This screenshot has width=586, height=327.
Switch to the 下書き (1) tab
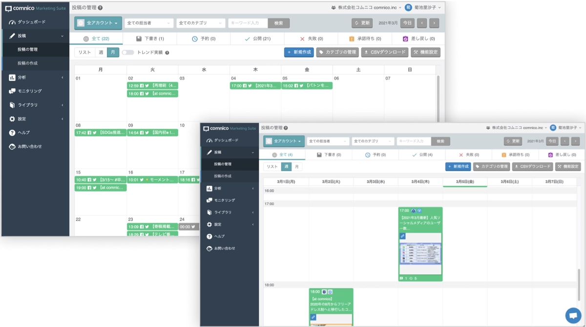[x=150, y=38]
